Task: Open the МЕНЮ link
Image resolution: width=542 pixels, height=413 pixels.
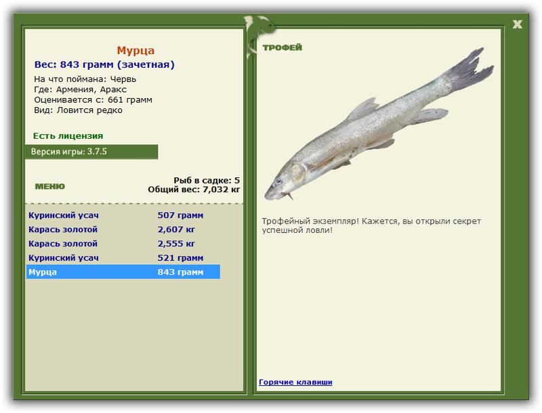Action: [49, 186]
